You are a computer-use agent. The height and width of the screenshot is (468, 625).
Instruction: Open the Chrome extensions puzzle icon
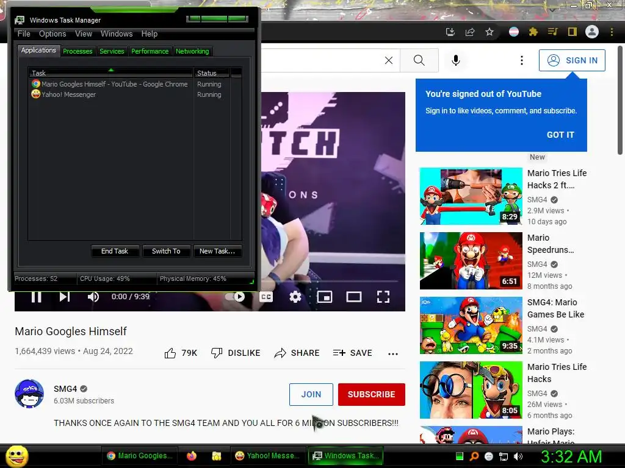[x=533, y=32]
